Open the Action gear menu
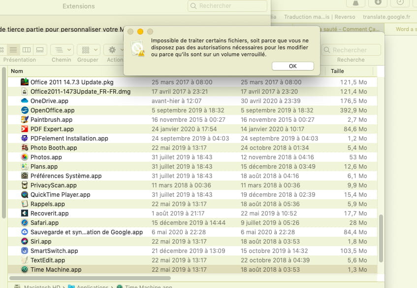417x288 pixels. (114, 49)
